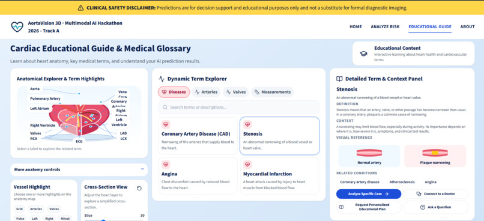Select the Coronary Artery Disease (CAD) card

198,136
